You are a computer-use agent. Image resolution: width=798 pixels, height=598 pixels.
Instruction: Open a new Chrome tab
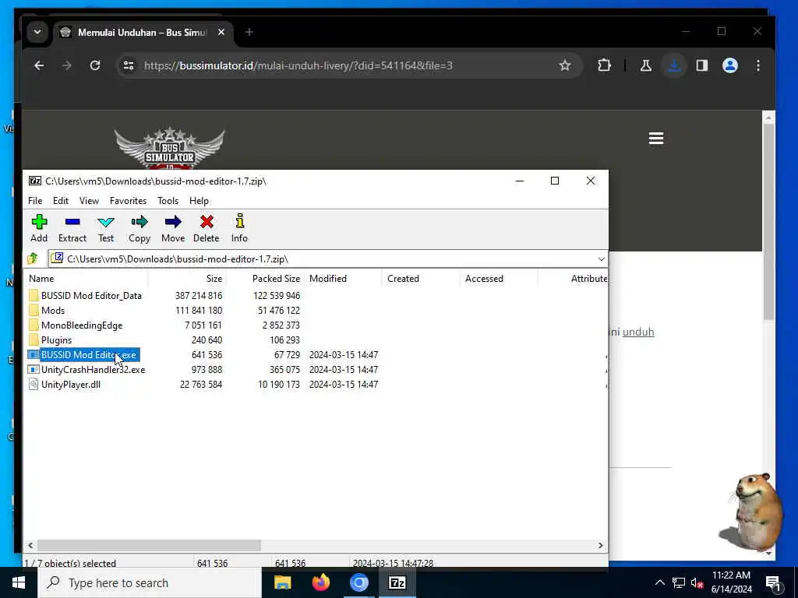point(249,32)
